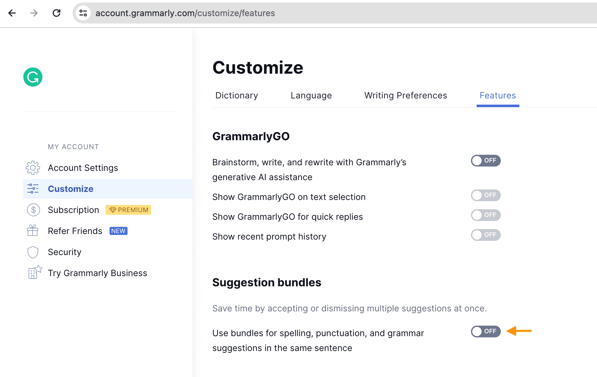The height and width of the screenshot is (377, 597).
Task: Click 'Show recent prompt history' label
Action: click(x=269, y=236)
